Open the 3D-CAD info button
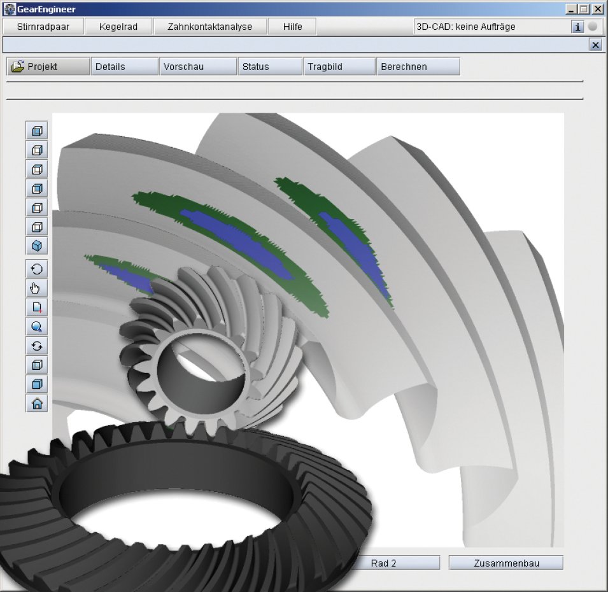Viewport: 608px width, 592px height. click(577, 27)
